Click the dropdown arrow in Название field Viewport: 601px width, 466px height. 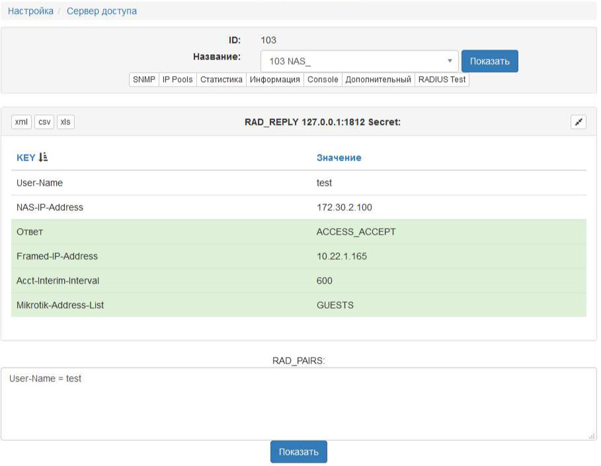coord(450,61)
